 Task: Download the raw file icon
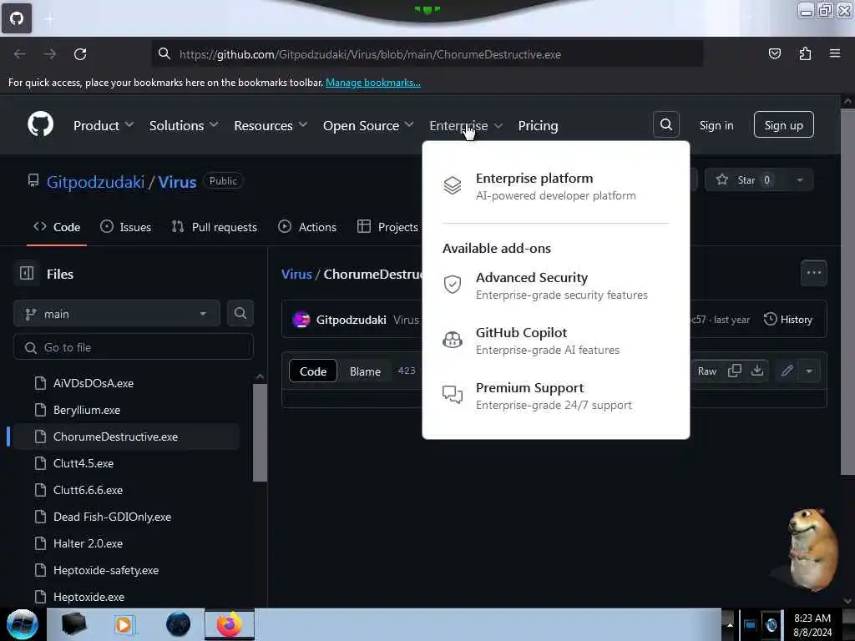point(756,371)
